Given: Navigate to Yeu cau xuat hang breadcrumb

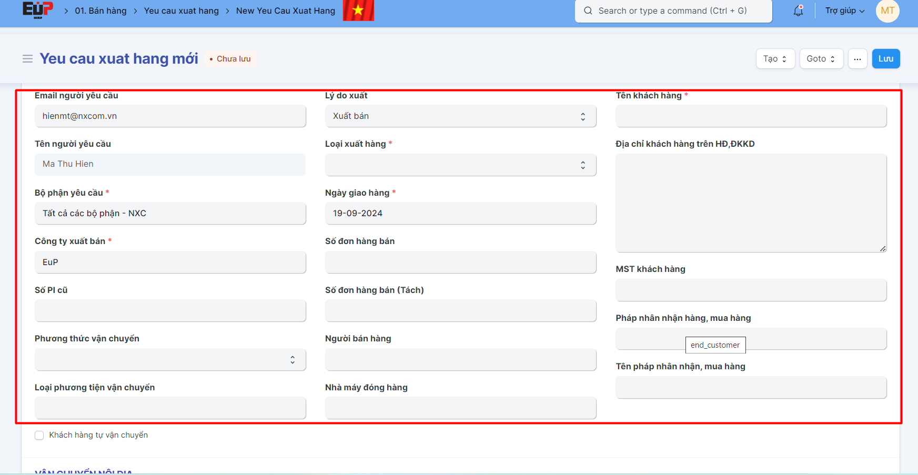Looking at the screenshot, I should [x=181, y=10].
